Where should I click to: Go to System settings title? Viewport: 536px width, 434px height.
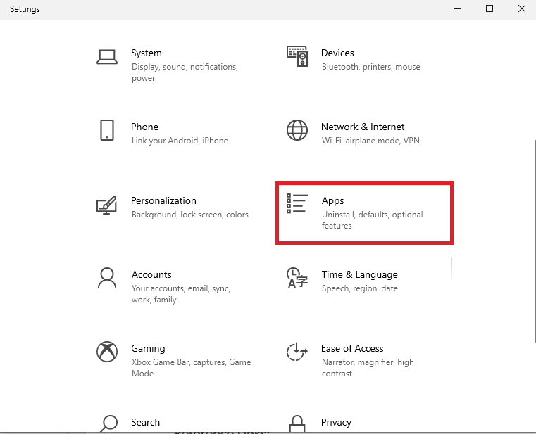point(147,53)
